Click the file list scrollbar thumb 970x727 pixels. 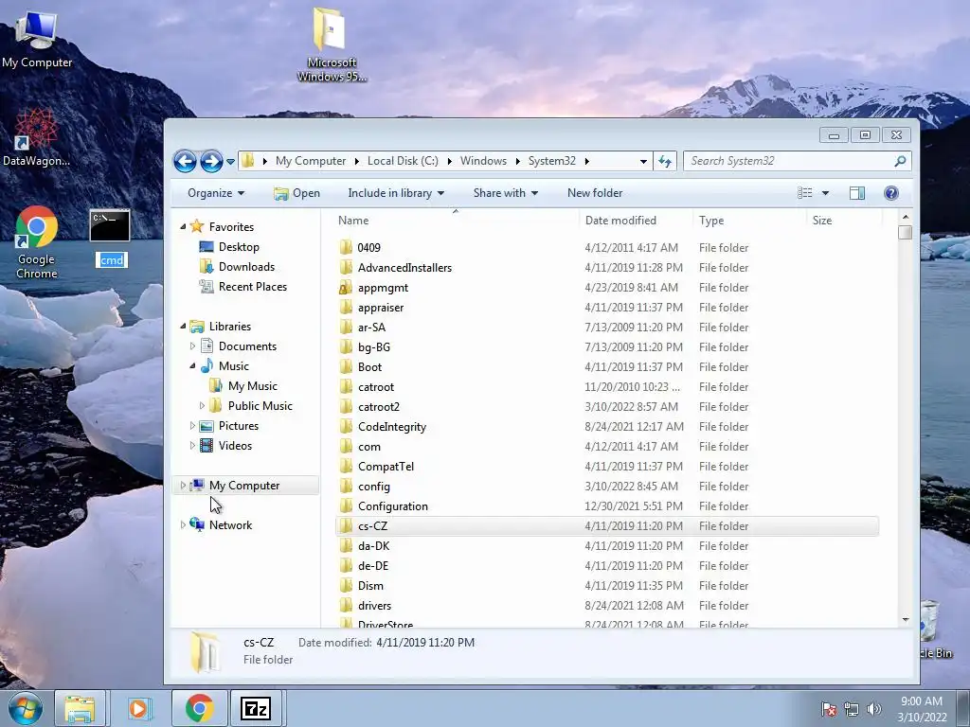[x=905, y=233]
